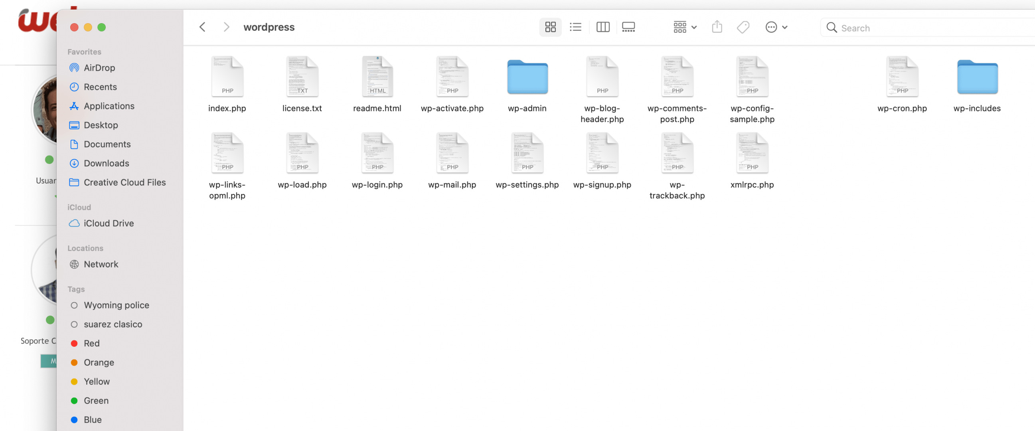1035x431 pixels.
Task: Click the wordpress window title
Action: [269, 27]
